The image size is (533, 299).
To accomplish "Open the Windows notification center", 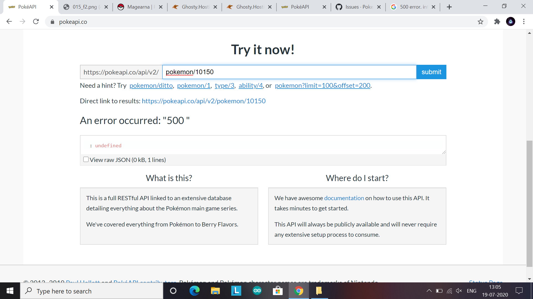I will pyautogui.click(x=519, y=291).
